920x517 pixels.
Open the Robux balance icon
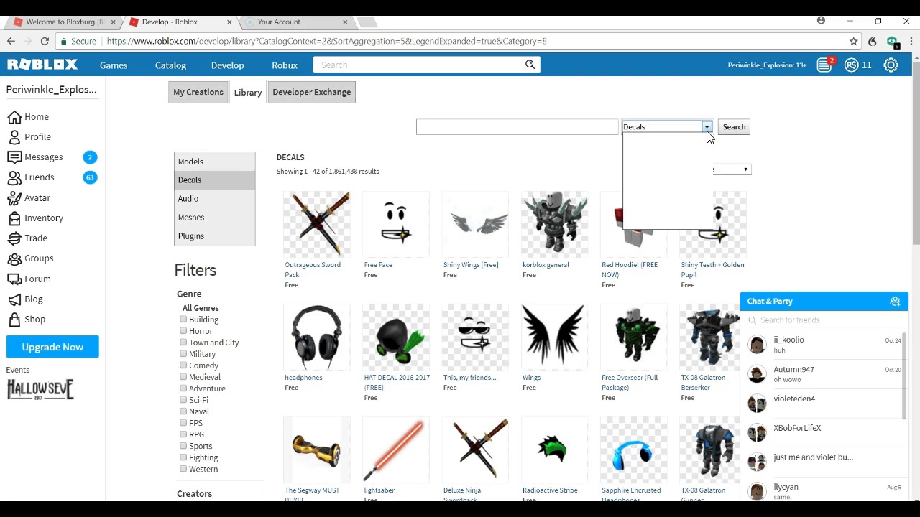(x=852, y=65)
